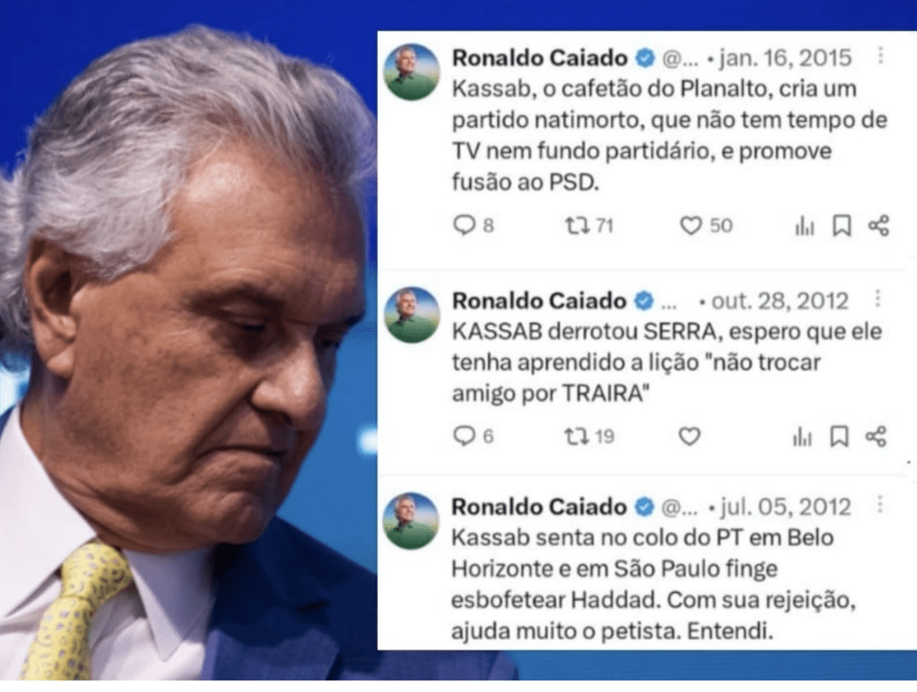Viewport: 917px width, 692px height.
Task: Retweet the KASSAB derrotou SERRA tweet
Action: point(577,436)
